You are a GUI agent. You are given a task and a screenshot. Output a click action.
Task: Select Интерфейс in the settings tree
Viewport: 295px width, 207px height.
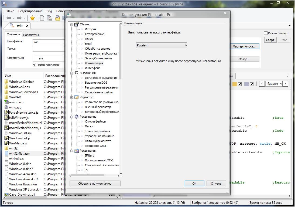click(92, 68)
